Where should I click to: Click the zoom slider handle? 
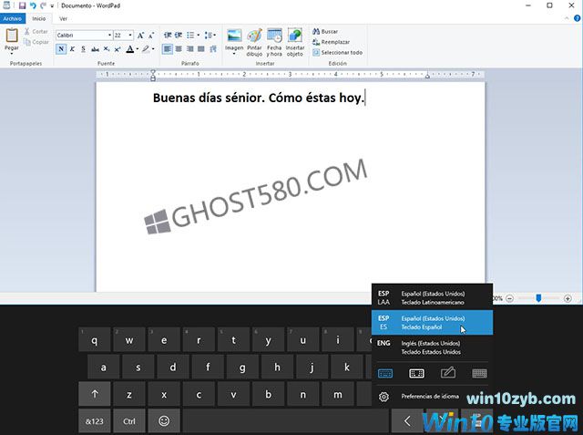[x=538, y=298]
